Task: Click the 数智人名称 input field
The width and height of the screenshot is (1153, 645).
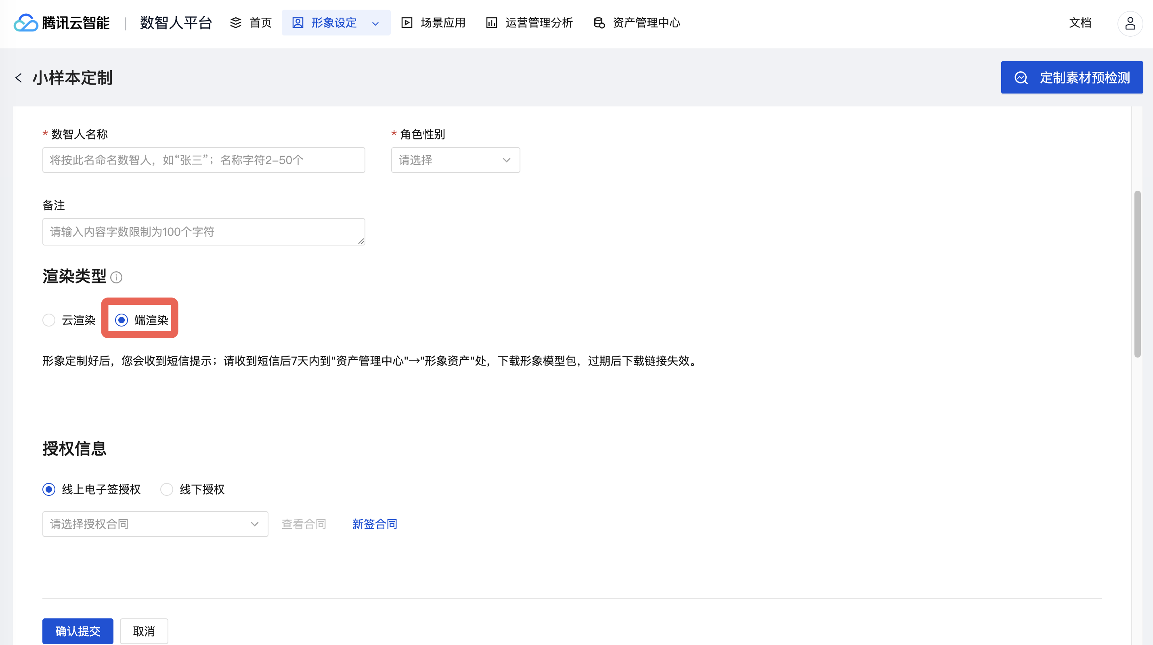Action: (x=203, y=160)
